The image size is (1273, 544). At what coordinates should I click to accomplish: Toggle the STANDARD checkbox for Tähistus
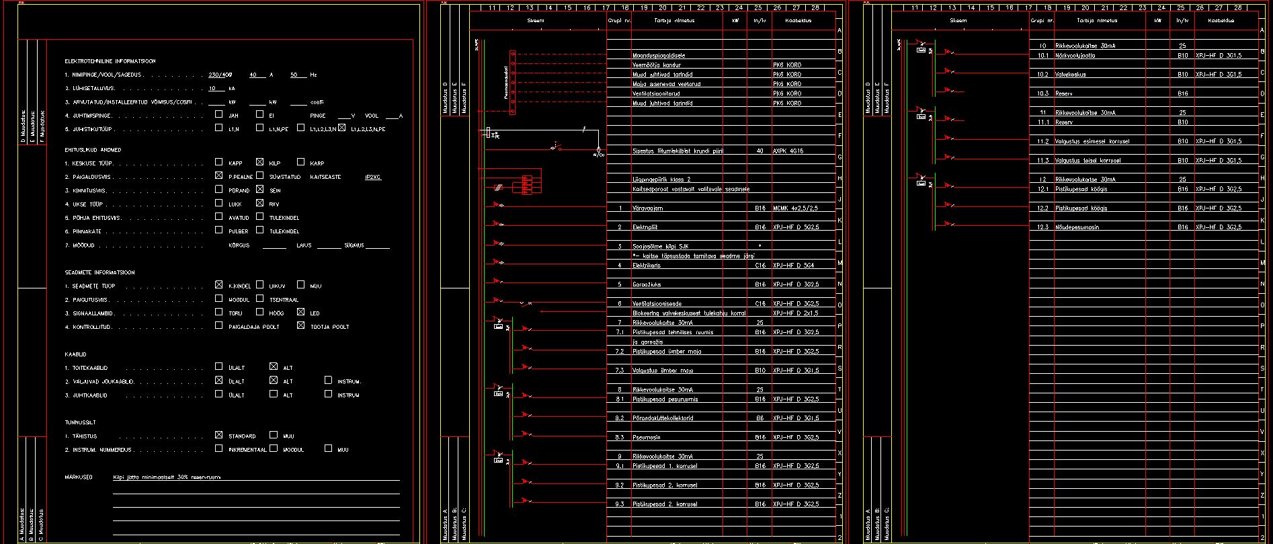point(218,435)
